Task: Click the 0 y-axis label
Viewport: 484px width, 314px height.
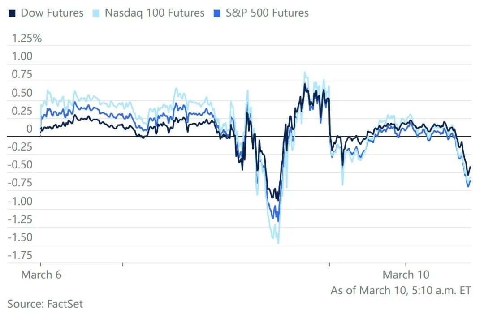Action: point(29,129)
